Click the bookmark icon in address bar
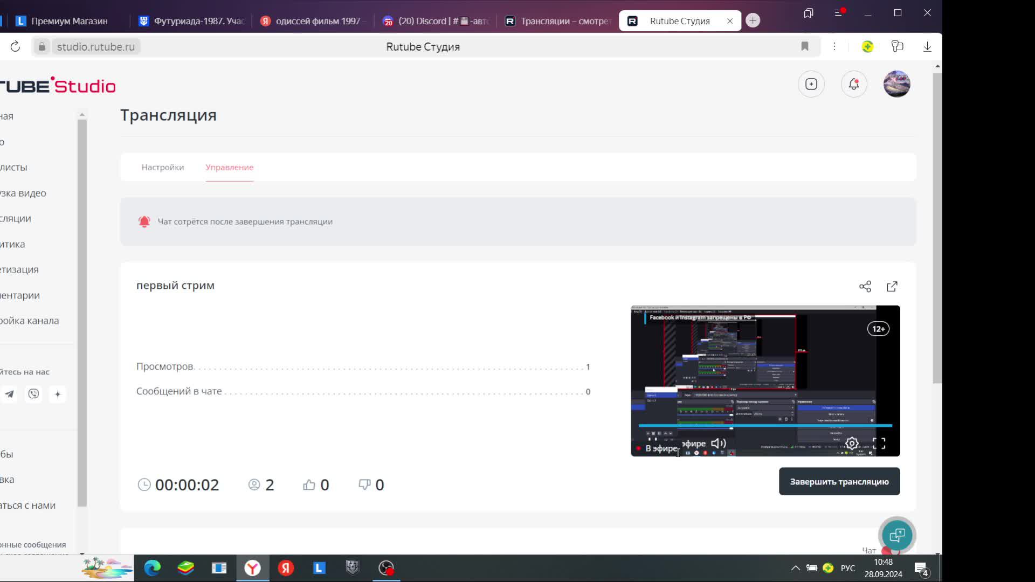 pyautogui.click(x=805, y=47)
